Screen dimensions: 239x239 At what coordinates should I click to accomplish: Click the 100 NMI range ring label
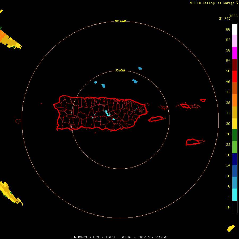point(120,21)
